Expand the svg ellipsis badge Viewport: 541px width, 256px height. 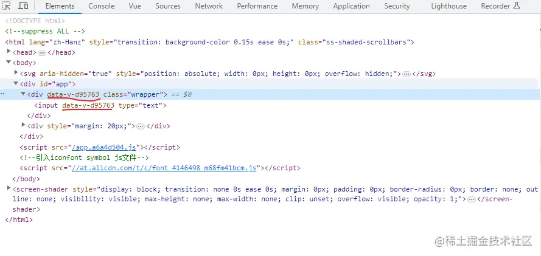tap(407, 74)
